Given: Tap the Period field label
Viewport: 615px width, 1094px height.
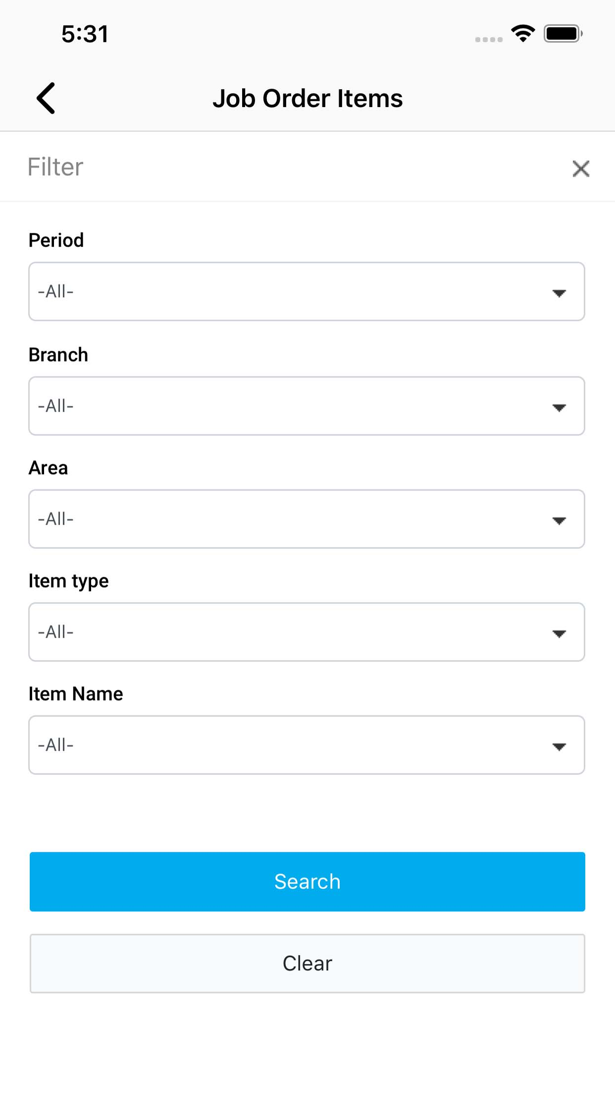Looking at the screenshot, I should tap(56, 240).
